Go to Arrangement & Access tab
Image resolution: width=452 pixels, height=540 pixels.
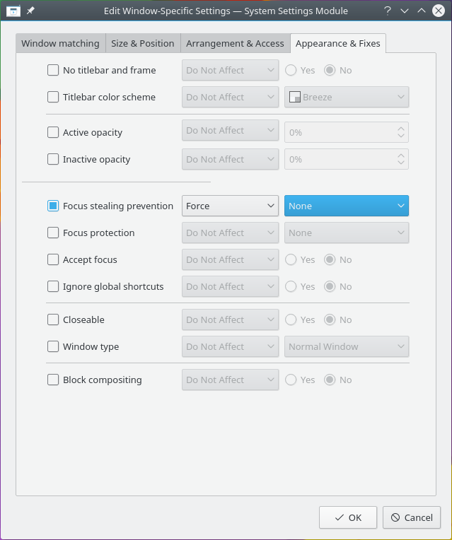coord(235,43)
